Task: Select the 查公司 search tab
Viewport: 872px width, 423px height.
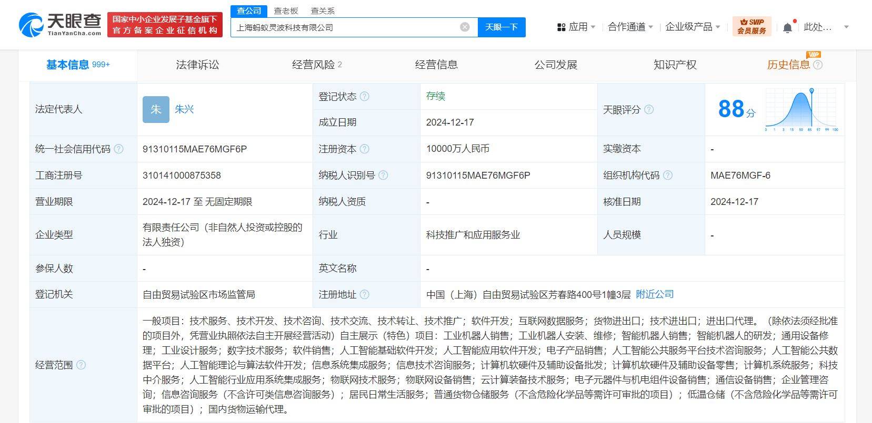Action: coord(249,11)
